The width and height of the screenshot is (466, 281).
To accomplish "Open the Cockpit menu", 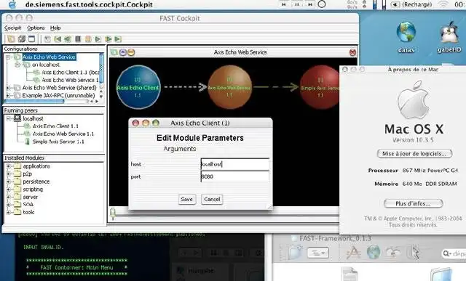I will 12,28.
